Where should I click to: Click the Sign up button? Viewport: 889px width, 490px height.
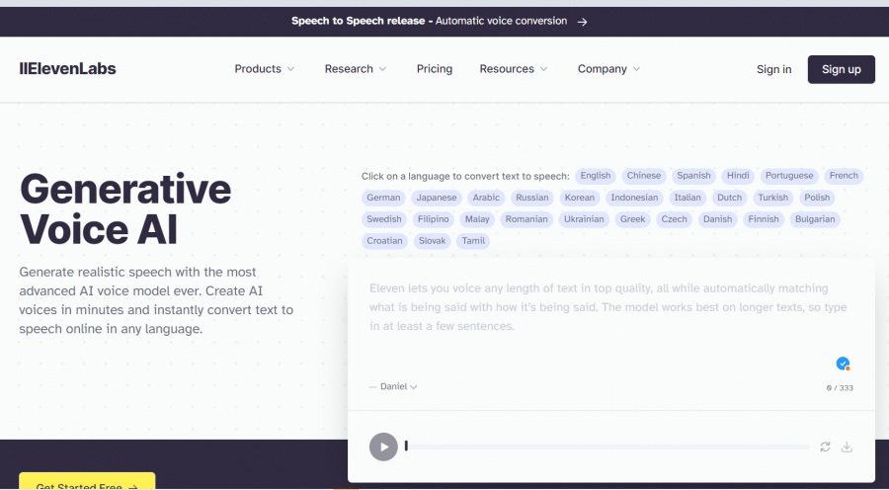click(x=841, y=69)
